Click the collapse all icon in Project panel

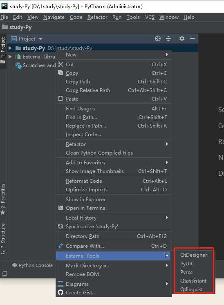click(168, 38)
